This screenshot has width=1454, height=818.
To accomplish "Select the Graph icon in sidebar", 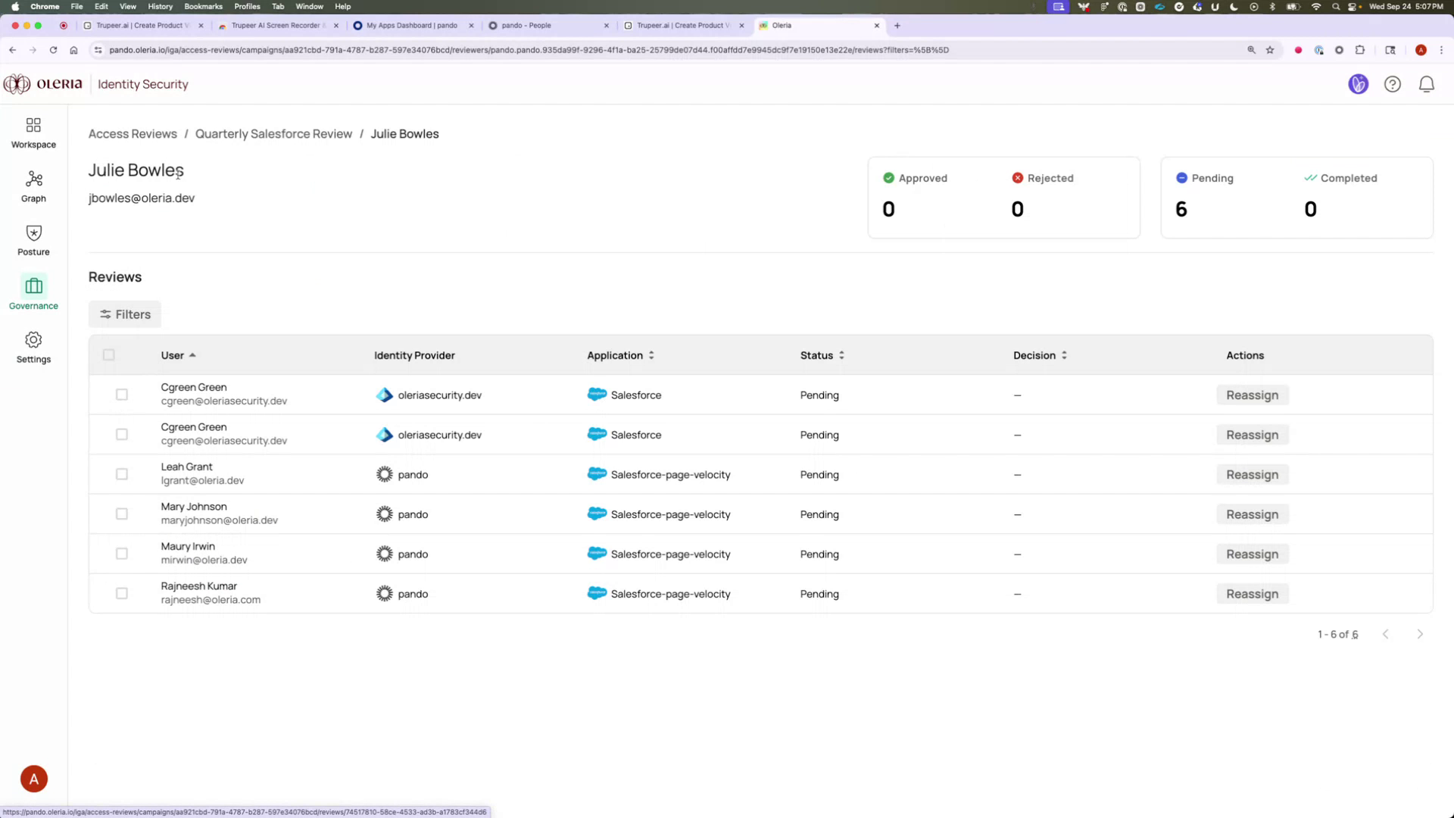I will 33,186.
